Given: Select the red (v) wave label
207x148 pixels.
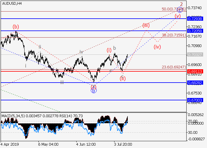Looking at the screenshot, I should click(x=177, y=16).
